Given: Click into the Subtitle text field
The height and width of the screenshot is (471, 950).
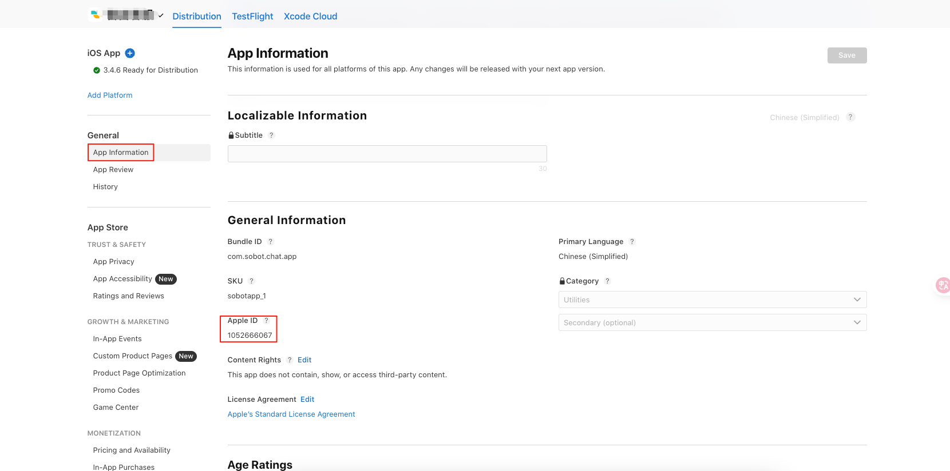Looking at the screenshot, I should pos(387,154).
